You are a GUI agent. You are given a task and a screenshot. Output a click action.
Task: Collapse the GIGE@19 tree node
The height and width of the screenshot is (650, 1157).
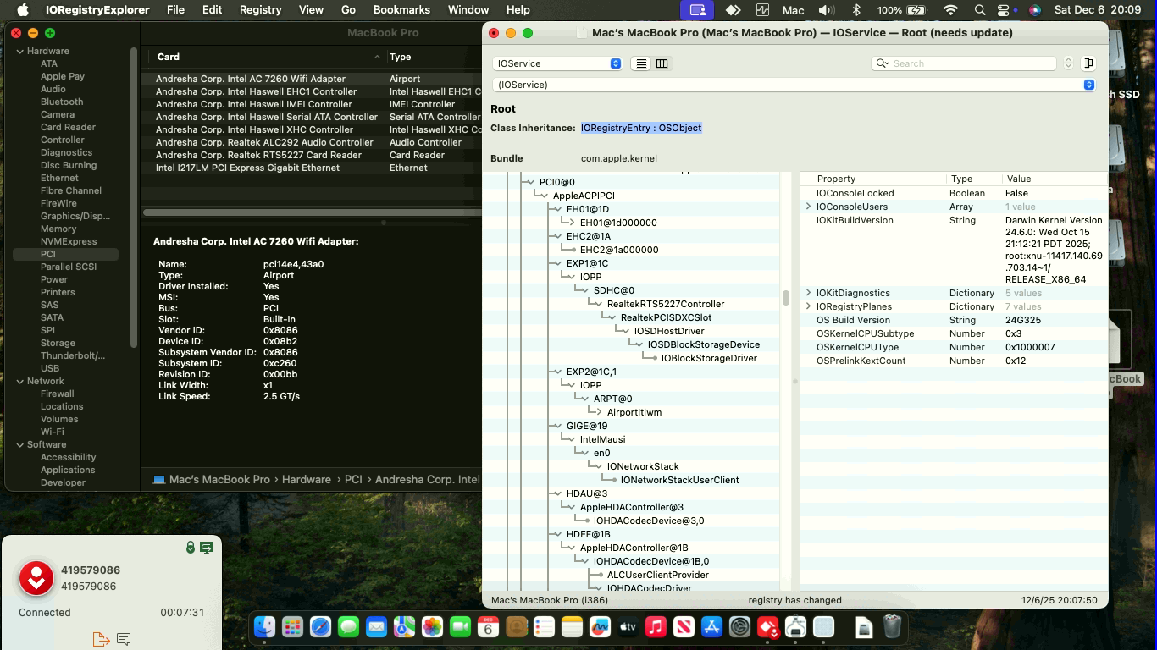pyautogui.click(x=559, y=426)
